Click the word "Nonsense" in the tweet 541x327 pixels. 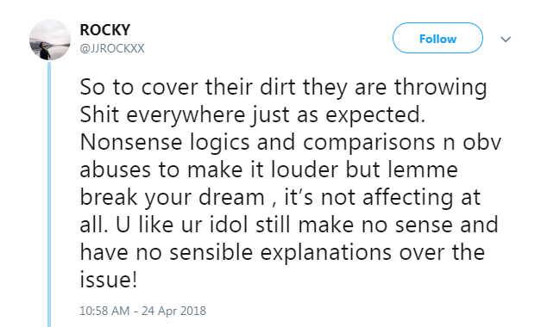(x=131, y=142)
